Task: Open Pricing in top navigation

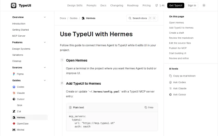Action: point(146,5)
